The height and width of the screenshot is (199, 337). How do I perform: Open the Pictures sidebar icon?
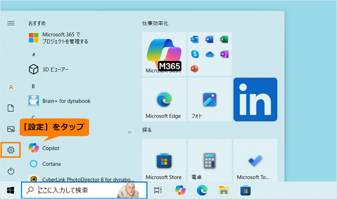point(11,129)
